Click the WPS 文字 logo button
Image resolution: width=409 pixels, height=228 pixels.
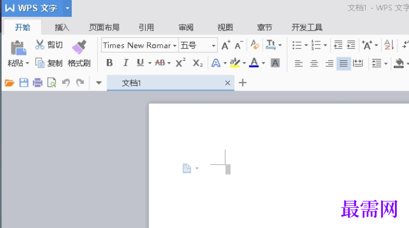pyautogui.click(x=32, y=8)
